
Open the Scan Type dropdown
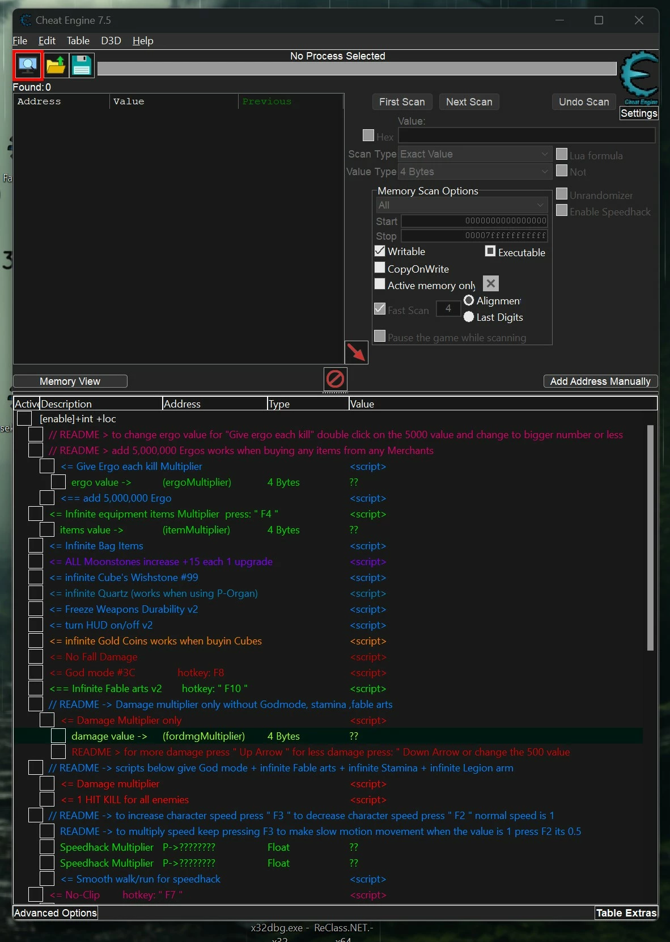[474, 154]
